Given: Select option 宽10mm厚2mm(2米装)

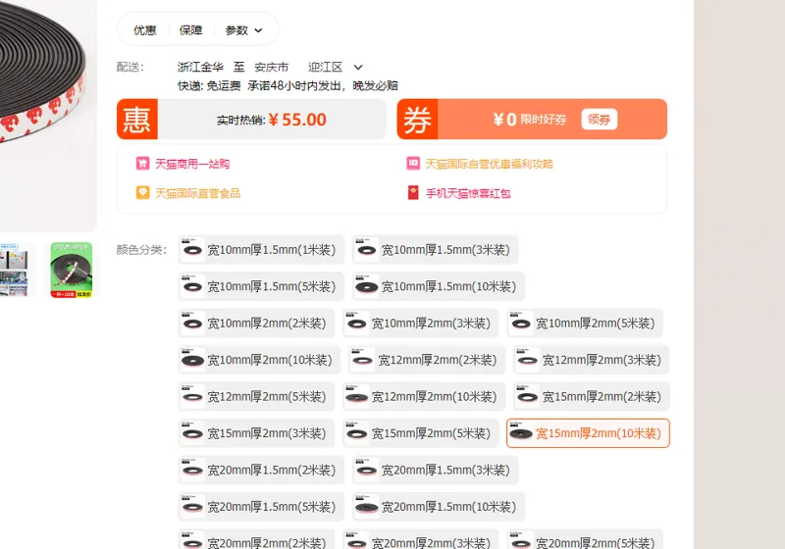Looking at the screenshot, I should click(256, 323).
